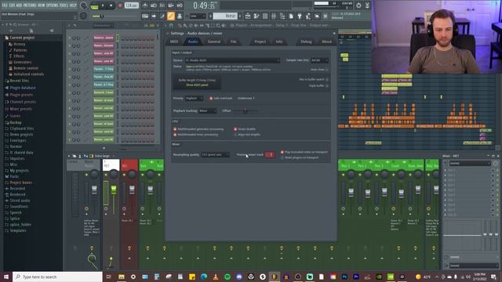Viewport: 502px width, 282px height.
Task: Click the Windows Start button
Action: pos(6,277)
